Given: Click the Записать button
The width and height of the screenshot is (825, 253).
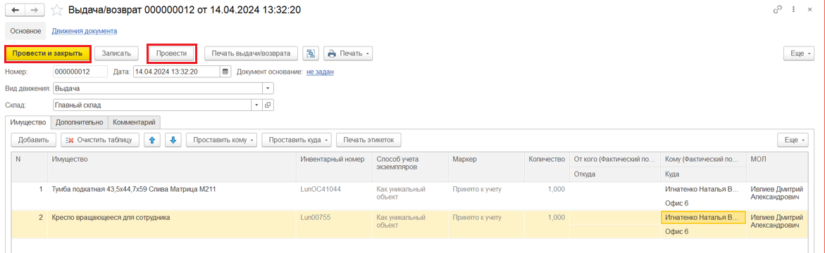Looking at the screenshot, I should pos(116,53).
